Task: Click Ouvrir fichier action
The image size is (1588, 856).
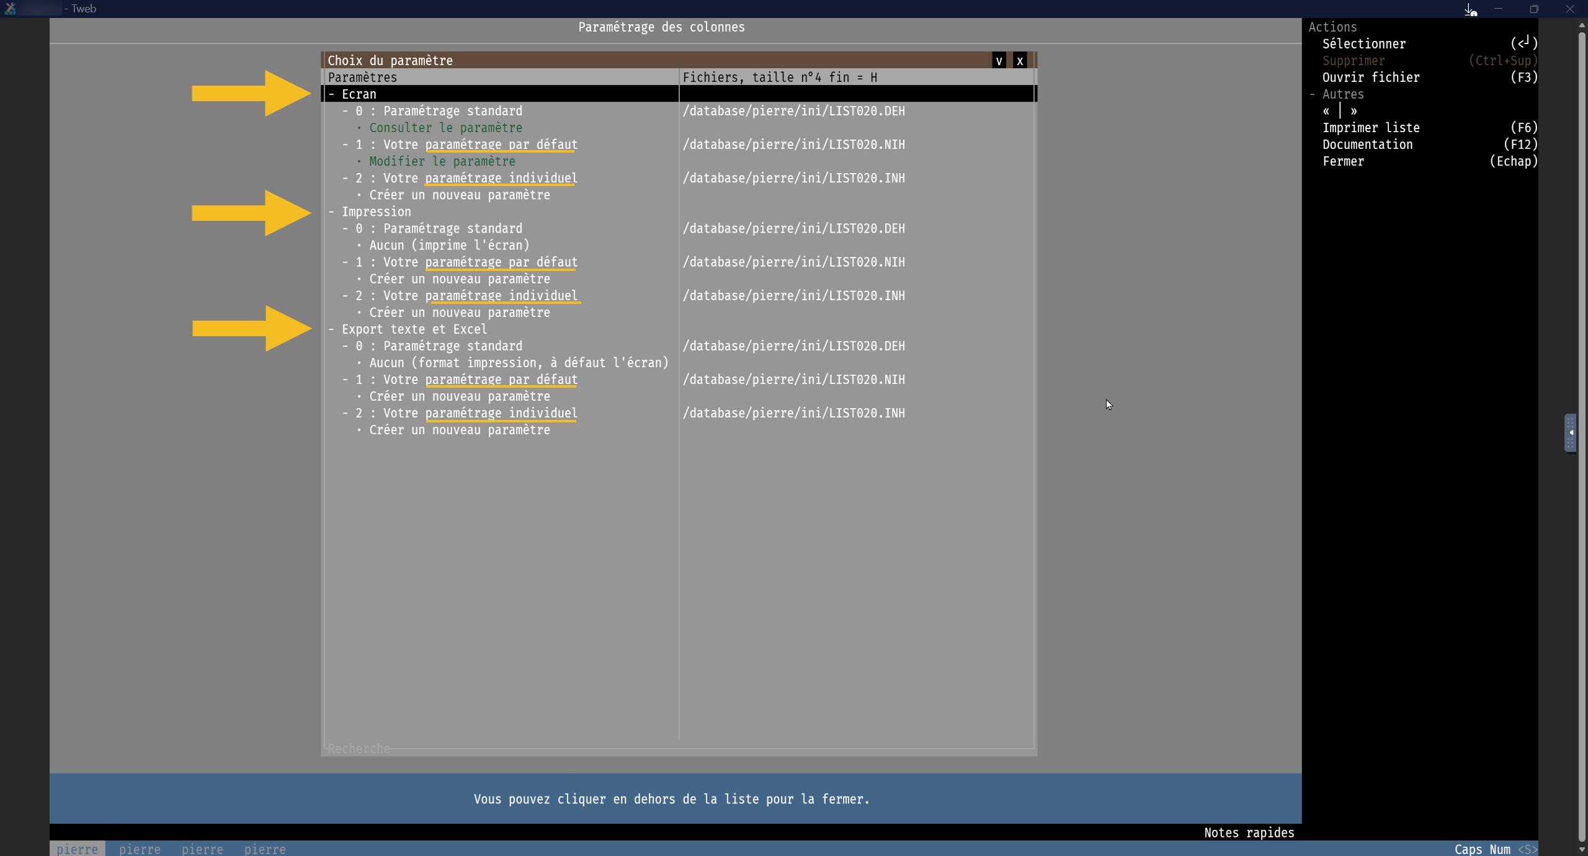Action: (1370, 78)
